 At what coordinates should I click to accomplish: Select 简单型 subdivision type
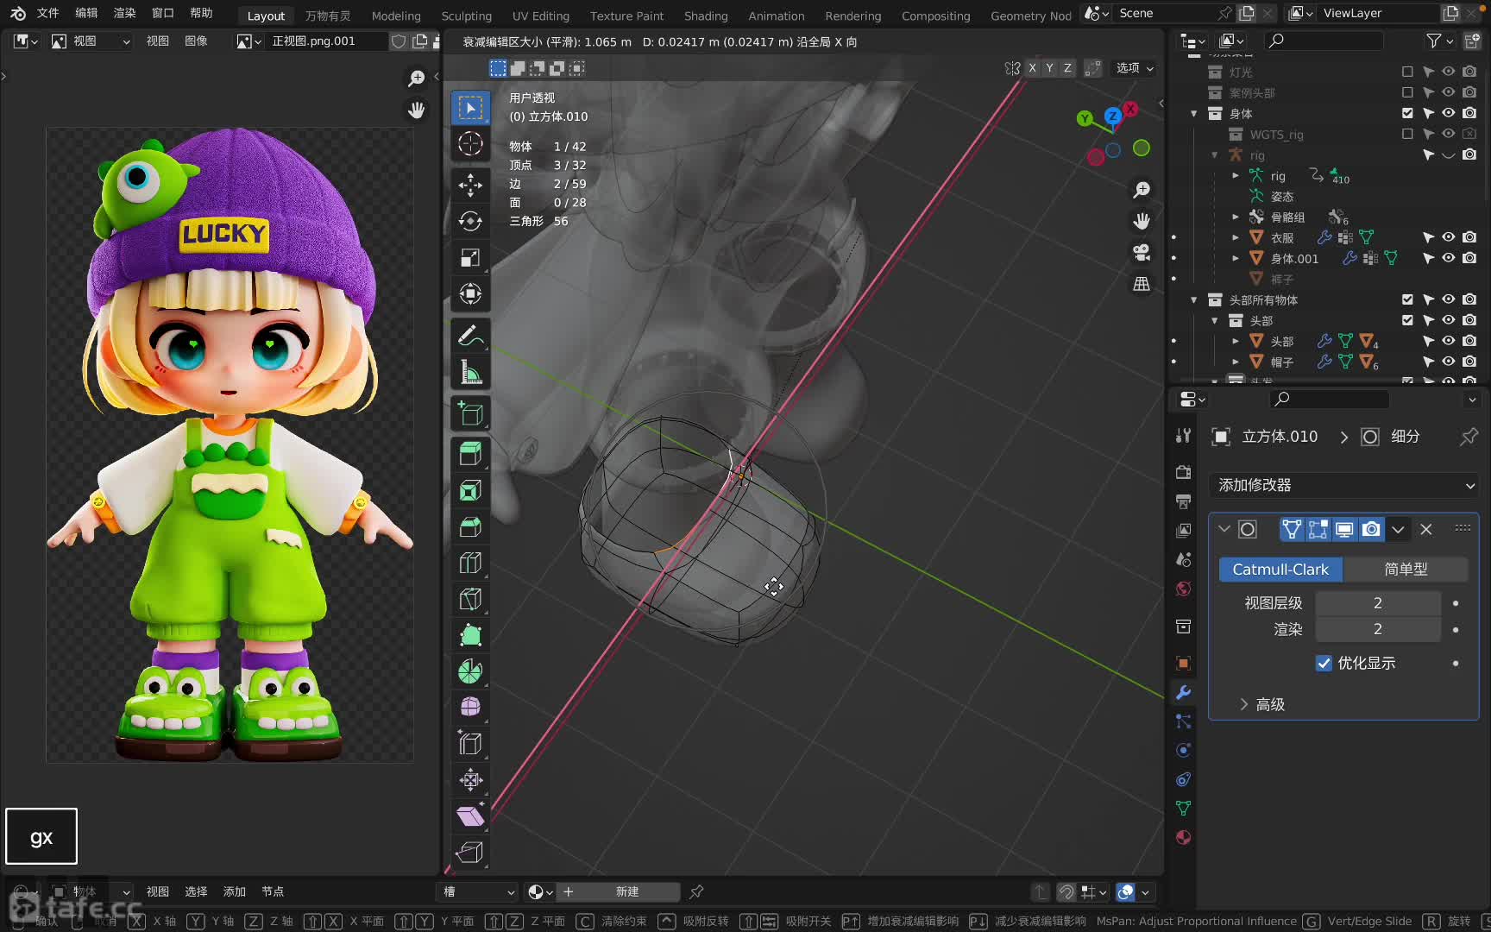pyautogui.click(x=1406, y=569)
